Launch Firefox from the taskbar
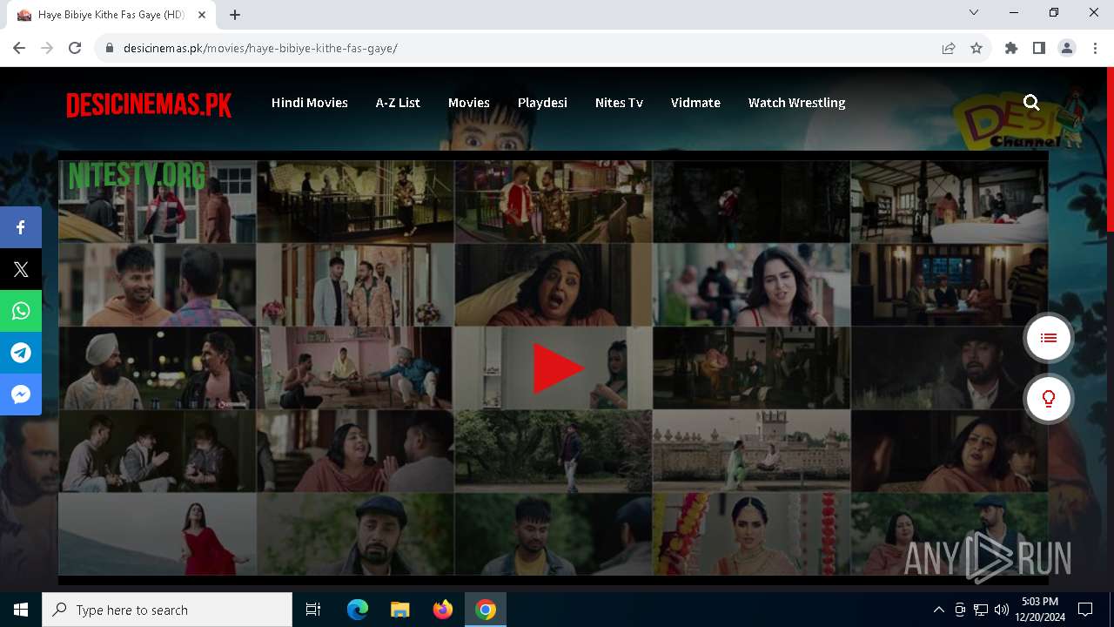Viewport: 1114px width, 627px height. coord(443,610)
